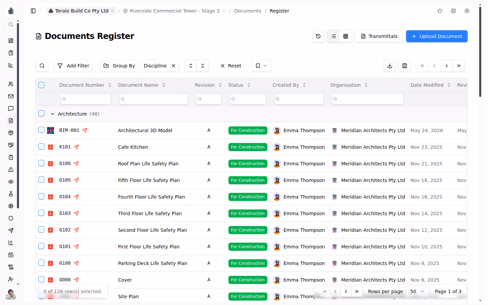Select the G104 row checkbox
Screen dimensions: 488x305
click(41, 196)
